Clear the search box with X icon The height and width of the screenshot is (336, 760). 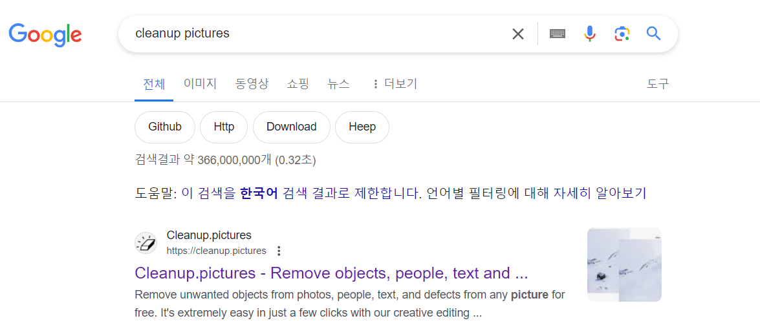(518, 34)
